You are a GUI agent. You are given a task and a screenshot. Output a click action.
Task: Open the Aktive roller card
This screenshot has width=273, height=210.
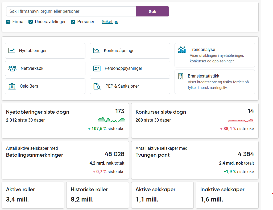tap(32, 195)
